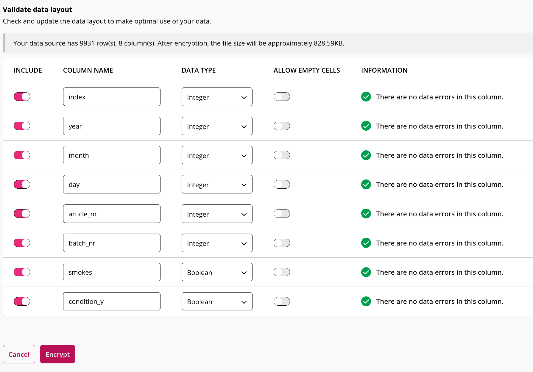This screenshot has width=533, height=372.
Task: Toggle allow empty cells for condition_y
Action: pyautogui.click(x=282, y=301)
